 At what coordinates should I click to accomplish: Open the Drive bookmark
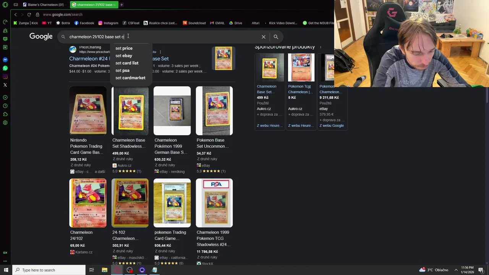click(x=235, y=23)
